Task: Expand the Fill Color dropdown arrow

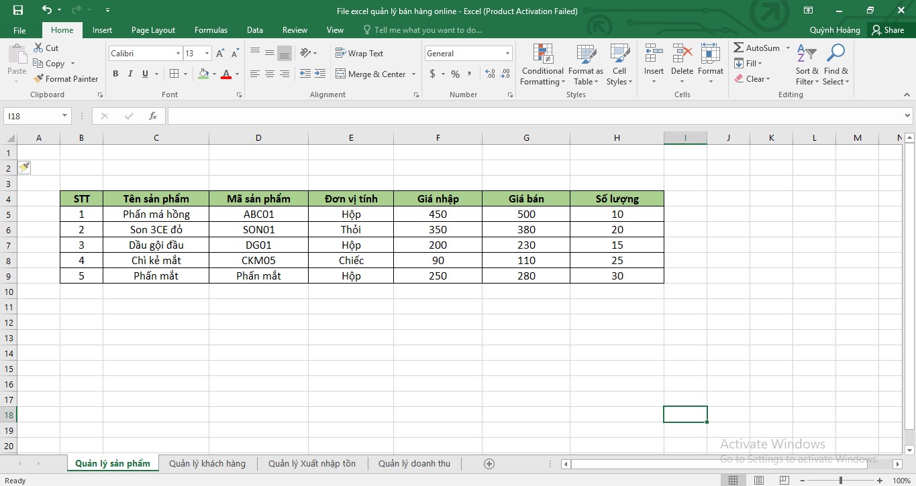Action: [213, 74]
